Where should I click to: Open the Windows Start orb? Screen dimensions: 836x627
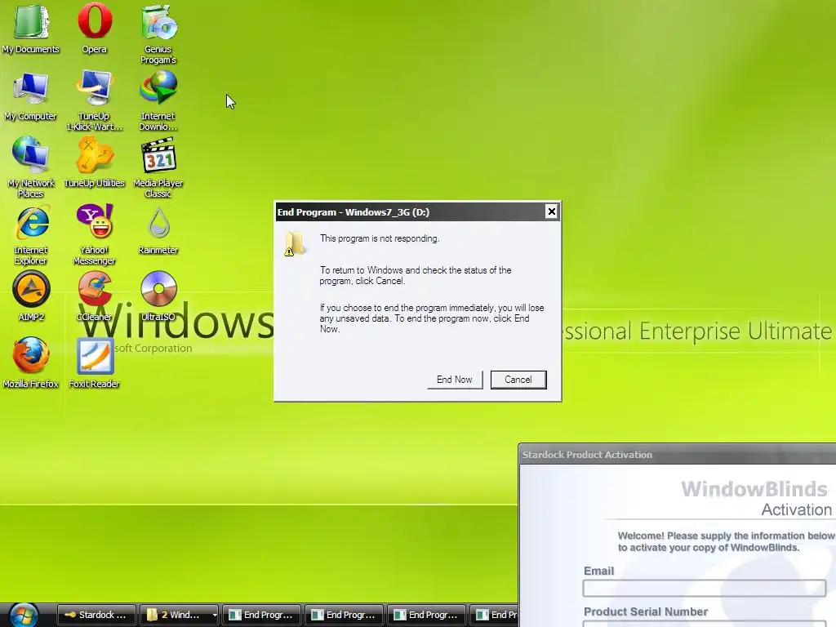24,615
